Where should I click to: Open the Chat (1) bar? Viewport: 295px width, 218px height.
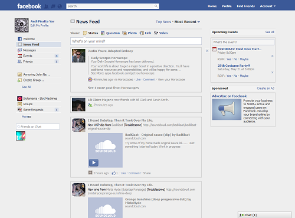tap(264, 215)
